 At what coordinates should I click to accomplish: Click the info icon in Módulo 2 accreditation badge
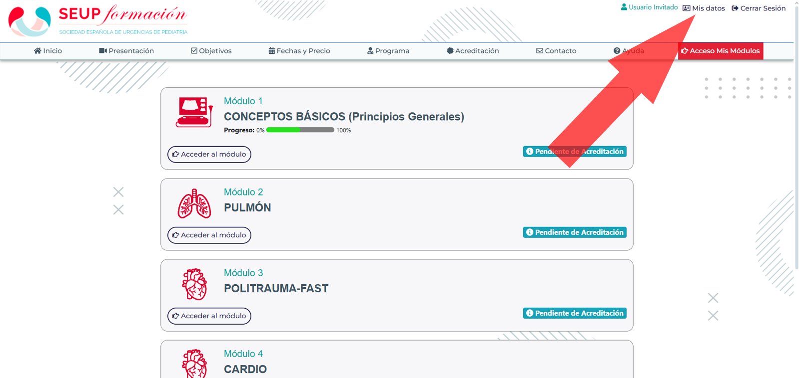[x=530, y=232]
